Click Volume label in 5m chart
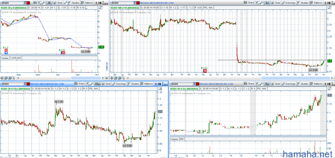335x158 pixels. click(x=174, y=139)
